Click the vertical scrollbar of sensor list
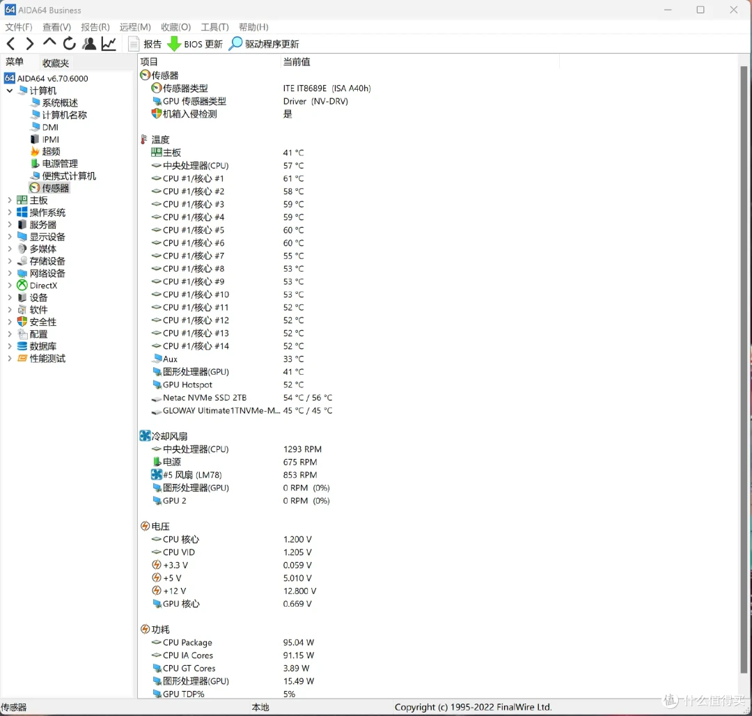The image size is (752, 716). pos(744,369)
